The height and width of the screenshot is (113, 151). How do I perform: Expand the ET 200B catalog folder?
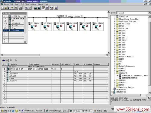[115, 33]
